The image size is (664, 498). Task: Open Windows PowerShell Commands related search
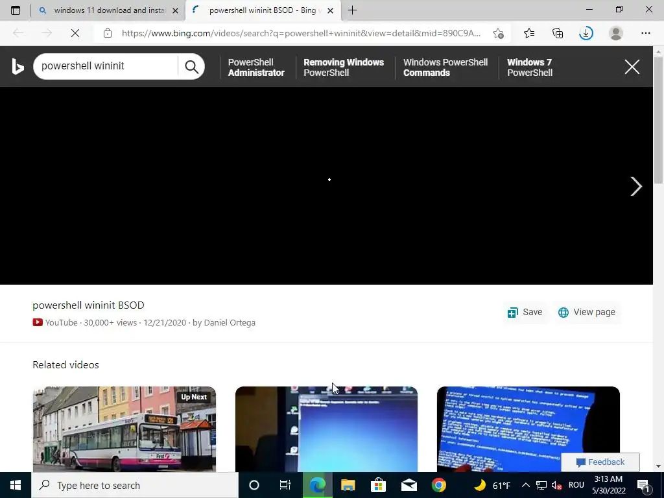tap(445, 67)
